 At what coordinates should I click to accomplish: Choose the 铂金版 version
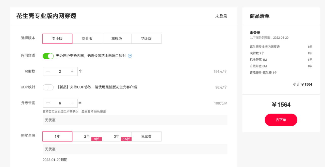point(147,38)
